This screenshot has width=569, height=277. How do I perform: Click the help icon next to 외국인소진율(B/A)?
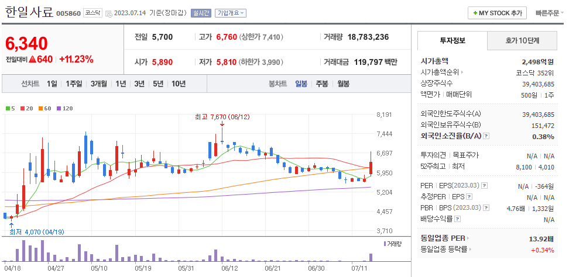point(486,136)
